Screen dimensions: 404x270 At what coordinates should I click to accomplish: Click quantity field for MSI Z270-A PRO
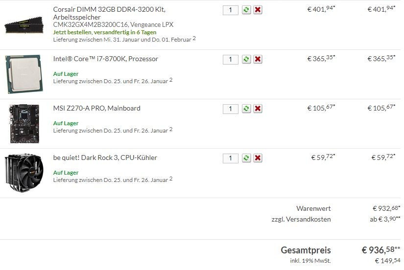pyautogui.click(x=230, y=109)
